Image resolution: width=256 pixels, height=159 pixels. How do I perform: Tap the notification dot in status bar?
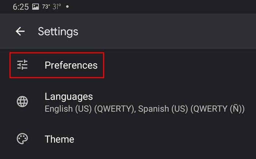tap(67, 7)
